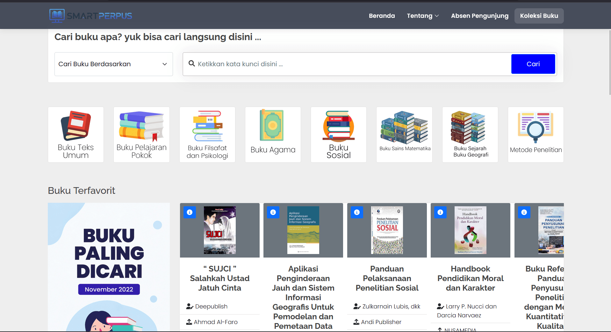
Task: Click the Buku Terfavorit heading
Action: pyautogui.click(x=82, y=191)
